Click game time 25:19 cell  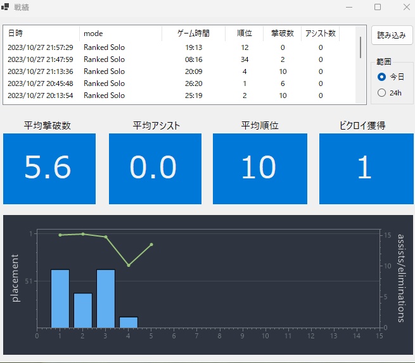pyautogui.click(x=193, y=95)
